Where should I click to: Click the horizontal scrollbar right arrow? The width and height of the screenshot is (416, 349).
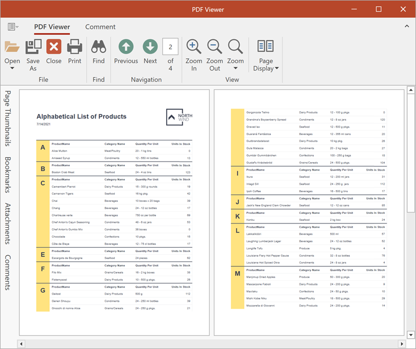(x=402, y=344)
